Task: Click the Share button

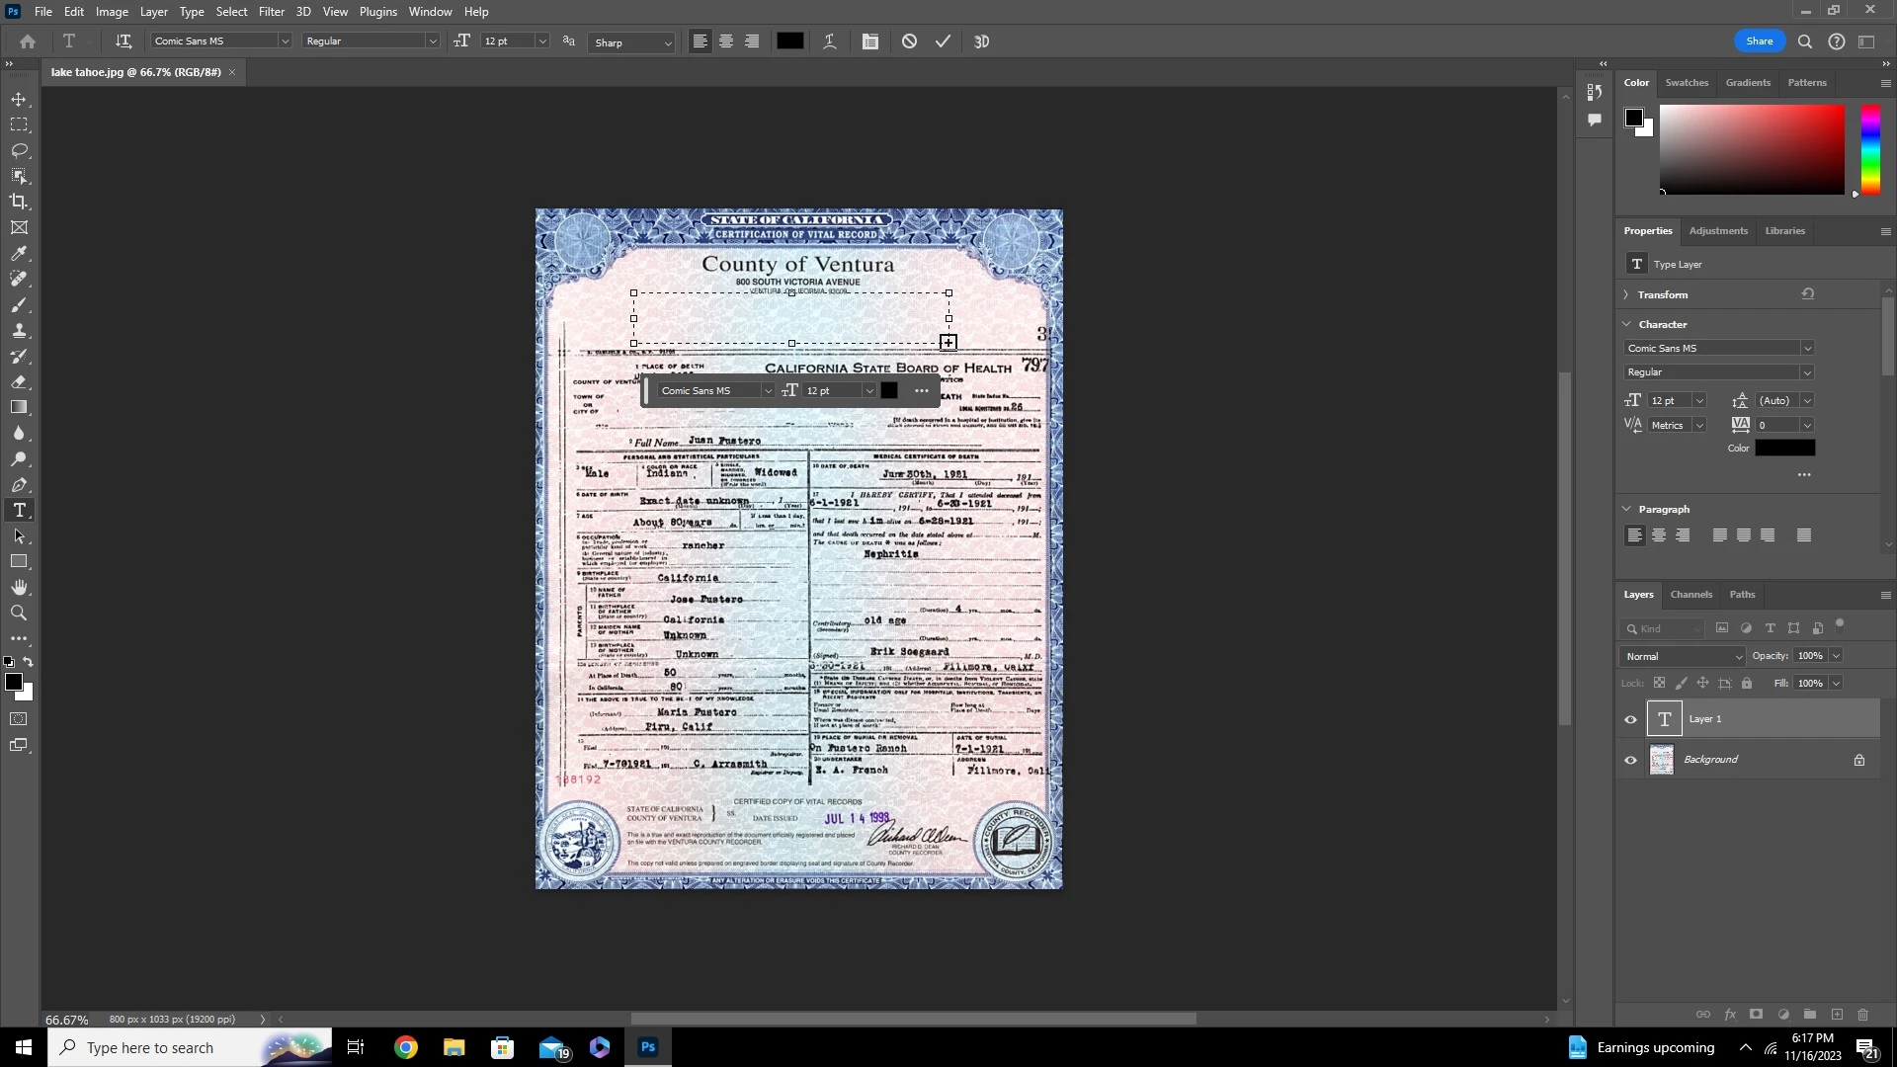Action: pyautogui.click(x=1759, y=41)
